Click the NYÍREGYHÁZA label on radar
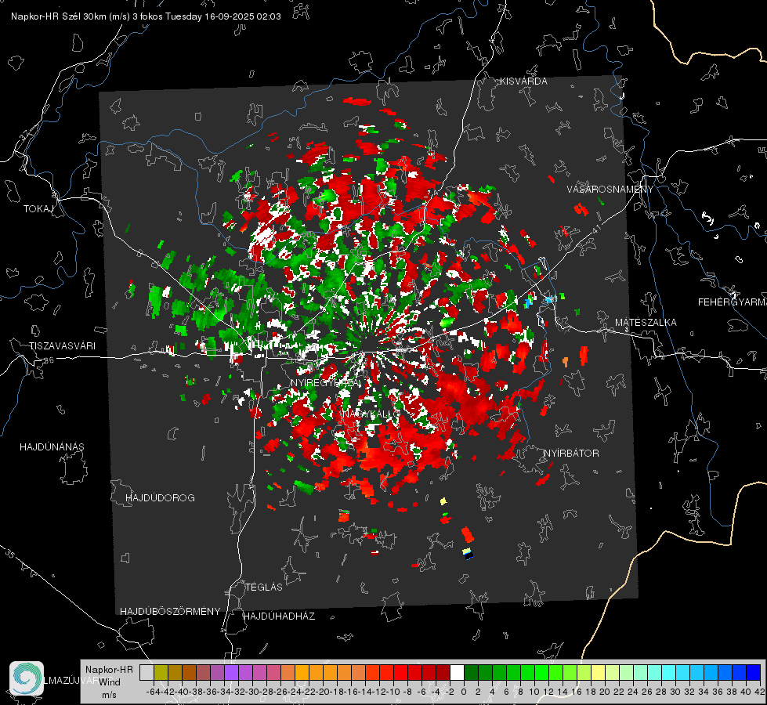The width and height of the screenshot is (767, 705). coord(325,383)
